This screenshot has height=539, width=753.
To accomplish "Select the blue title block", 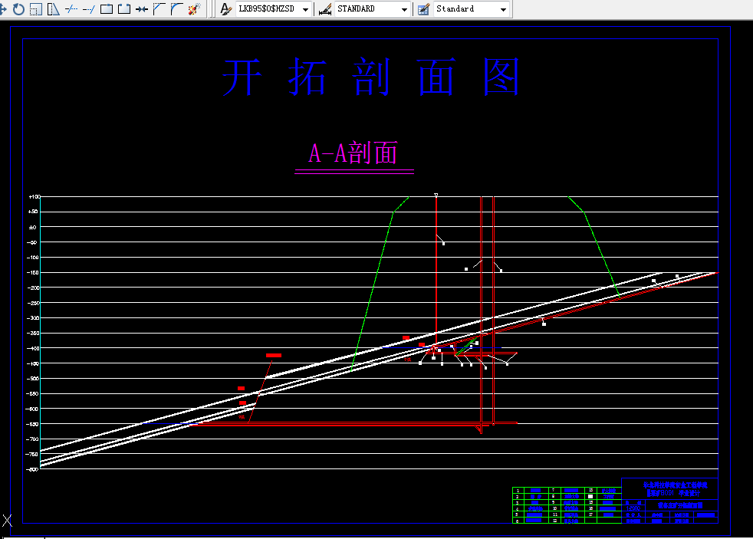I will coord(670,501).
